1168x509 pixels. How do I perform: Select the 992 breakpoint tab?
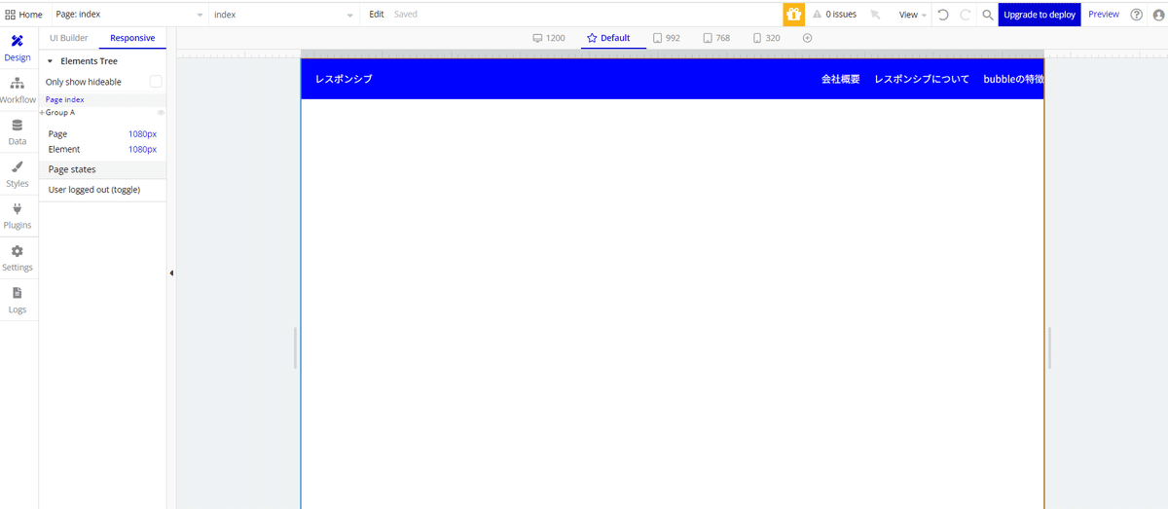click(x=667, y=38)
